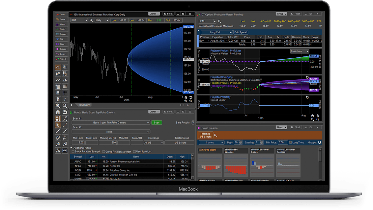Check the Use Scan List option

click(134, 152)
